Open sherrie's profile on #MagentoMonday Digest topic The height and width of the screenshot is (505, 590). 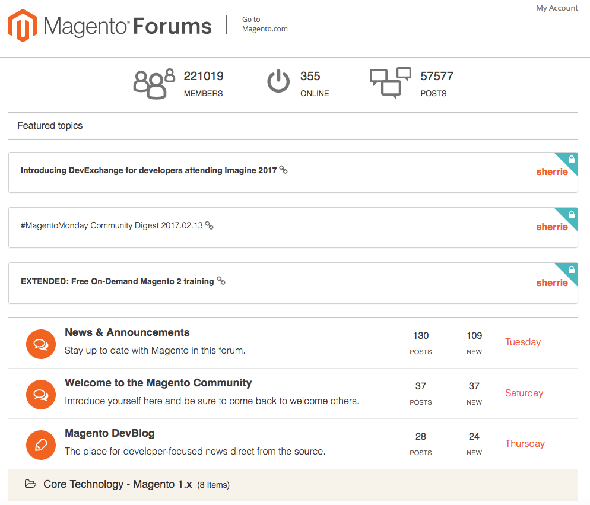click(552, 227)
